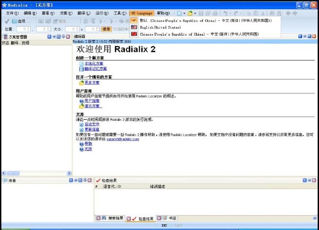319x230 pixels.
Task: Click the forward navigation arrow icon
Action: (x=295, y=13)
